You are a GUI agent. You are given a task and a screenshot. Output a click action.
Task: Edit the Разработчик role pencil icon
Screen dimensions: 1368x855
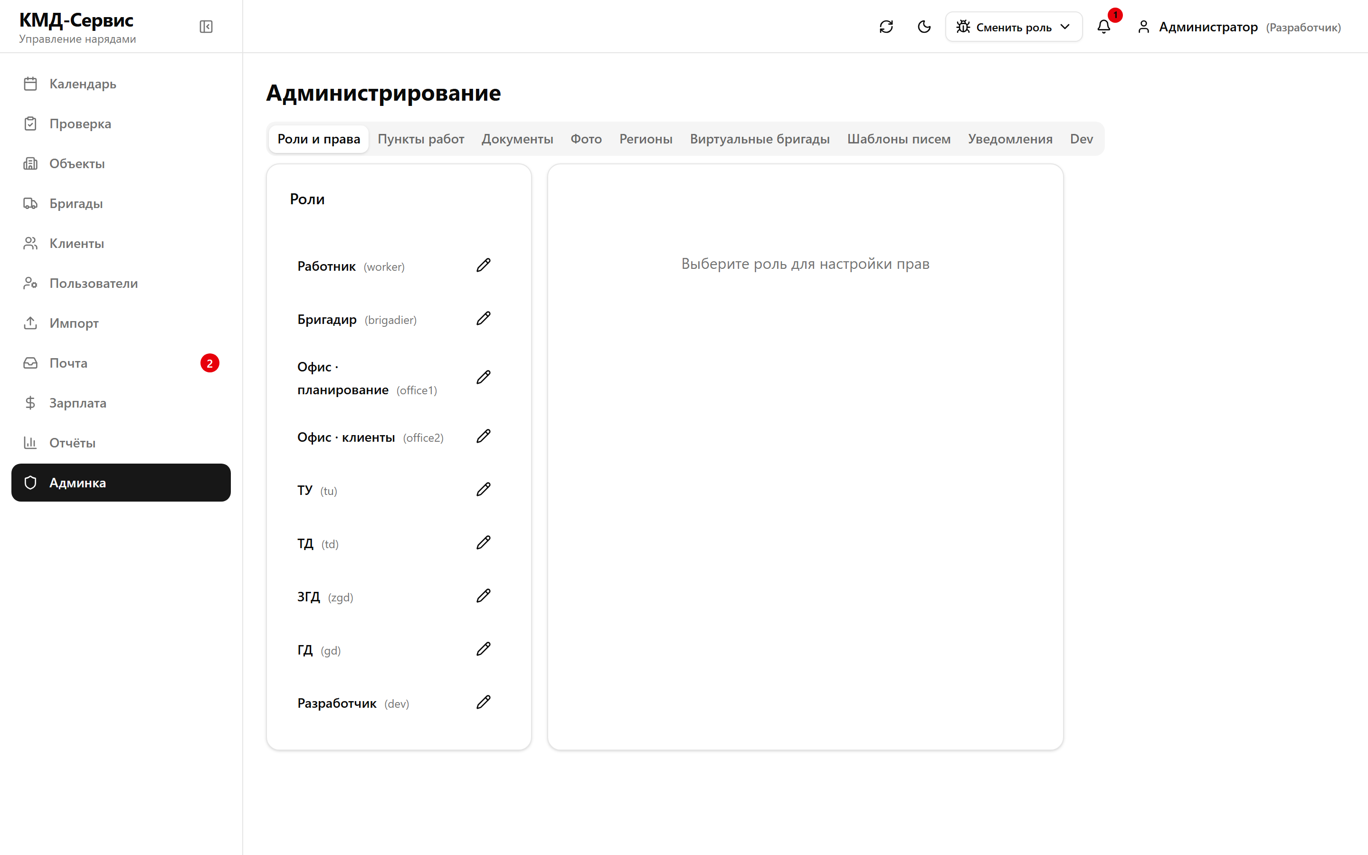484,702
